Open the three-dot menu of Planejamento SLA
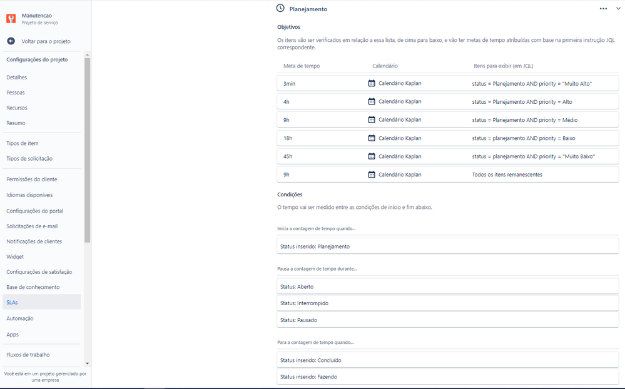 [603, 8]
